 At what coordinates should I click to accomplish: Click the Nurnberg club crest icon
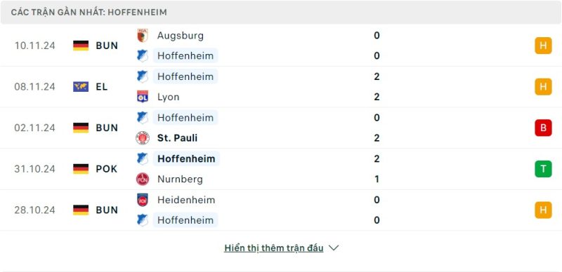pos(143,179)
